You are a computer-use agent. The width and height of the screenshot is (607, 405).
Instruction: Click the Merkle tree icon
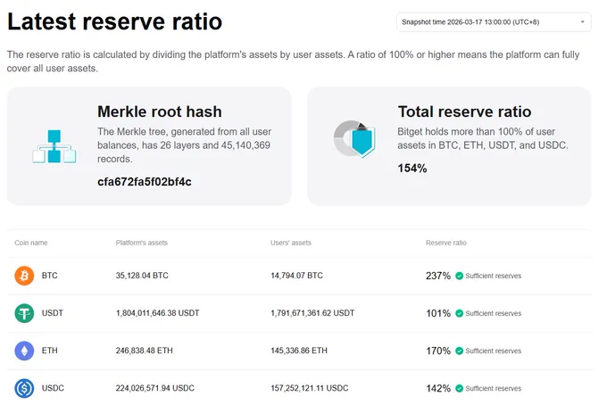(x=54, y=146)
